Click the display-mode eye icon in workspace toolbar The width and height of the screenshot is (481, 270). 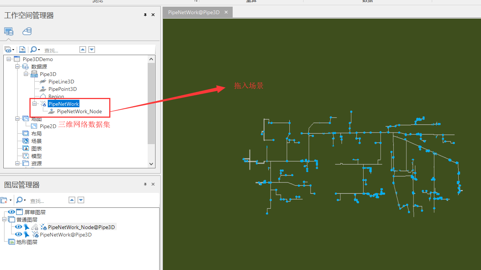coord(8,50)
